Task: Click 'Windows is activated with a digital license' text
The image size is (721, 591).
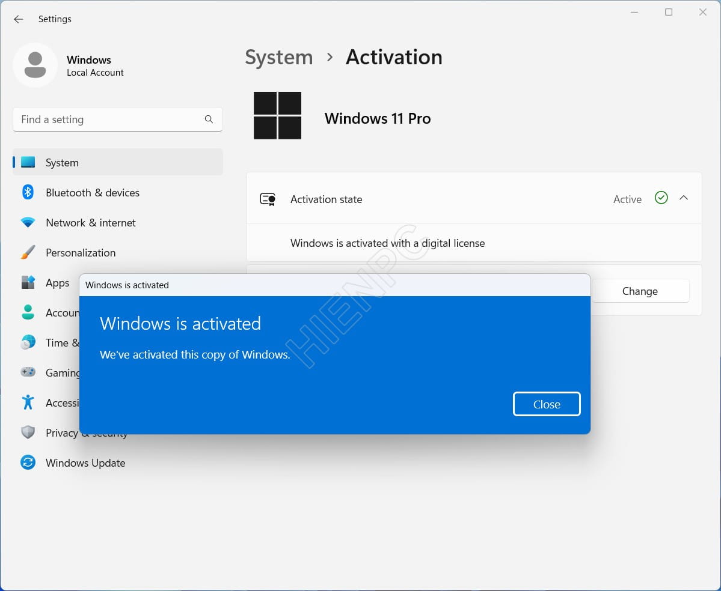Action: pos(387,243)
